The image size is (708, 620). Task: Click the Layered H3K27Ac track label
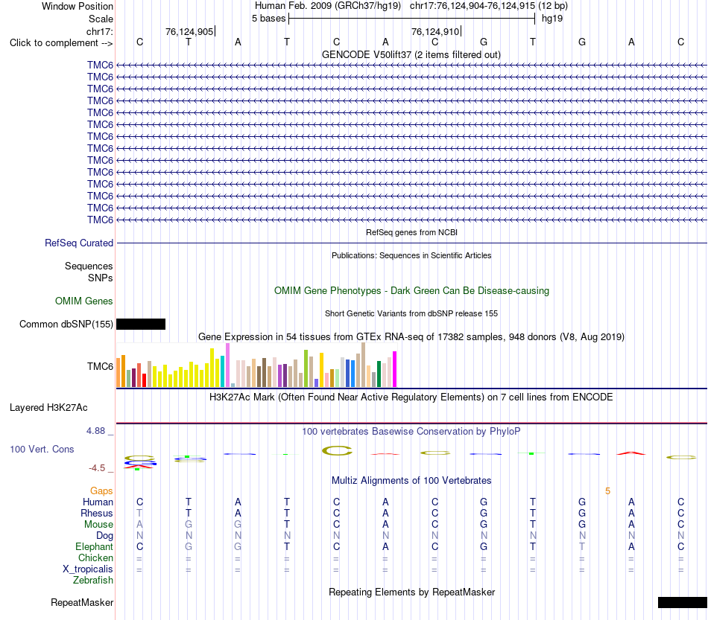[48, 408]
